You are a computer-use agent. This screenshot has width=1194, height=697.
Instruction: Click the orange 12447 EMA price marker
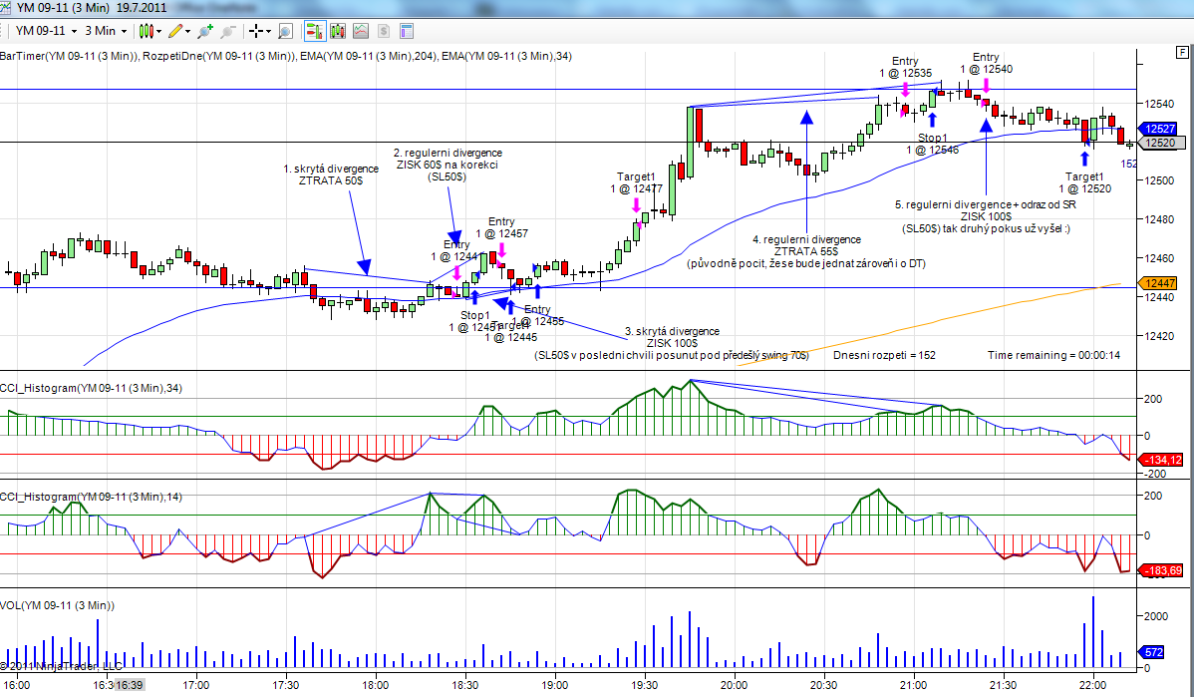coord(1158,283)
